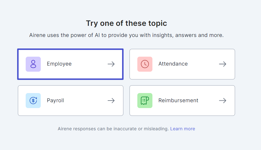
Task: Click the blue Payroll dollar icon
Action: [33, 101]
